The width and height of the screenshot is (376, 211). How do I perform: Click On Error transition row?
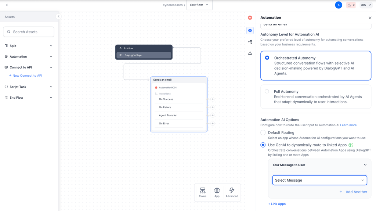179,124
